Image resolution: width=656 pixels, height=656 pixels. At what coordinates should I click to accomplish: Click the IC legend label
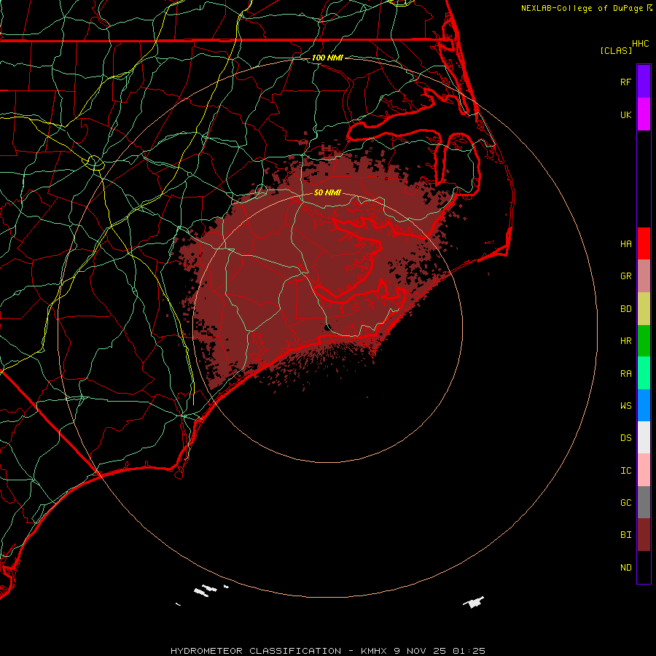[625, 471]
